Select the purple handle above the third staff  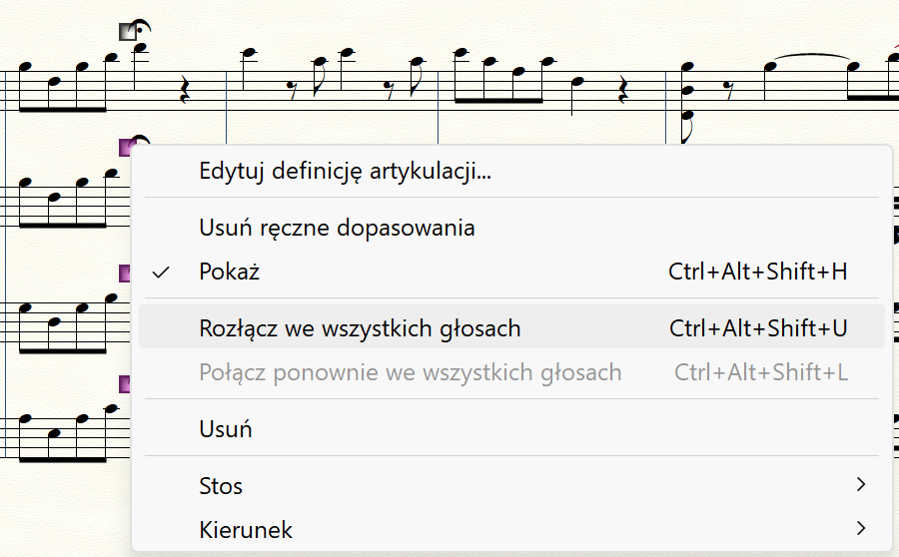tap(125, 274)
